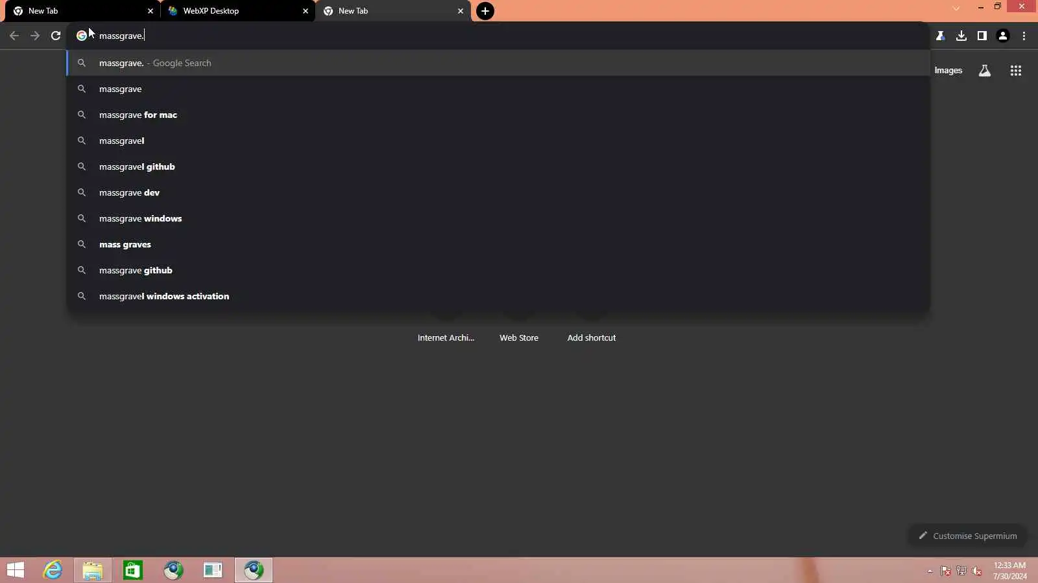Close the first New Tab tab
Screen dimensions: 1038x583
pyautogui.click(x=151, y=11)
